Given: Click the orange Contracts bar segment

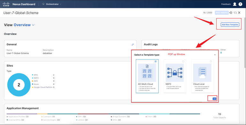Looking at the screenshot, I should coord(42,114).
